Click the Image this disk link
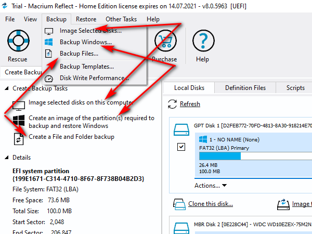Viewport: 312px width, 234px height. tap(302, 204)
